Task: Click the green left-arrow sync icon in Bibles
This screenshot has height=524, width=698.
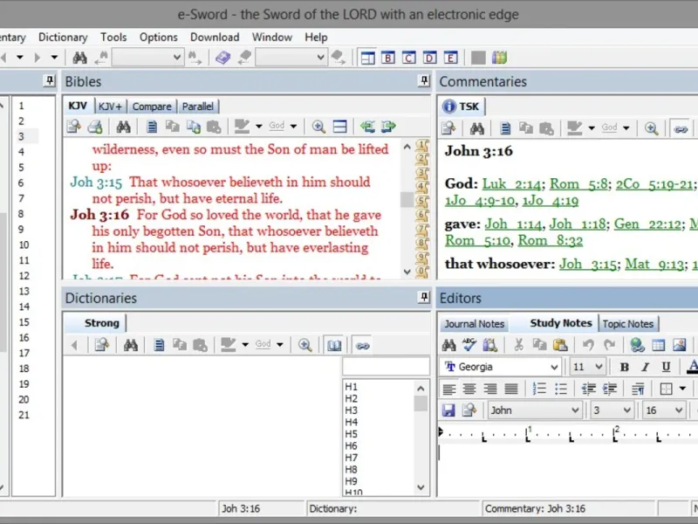Action: tap(367, 127)
